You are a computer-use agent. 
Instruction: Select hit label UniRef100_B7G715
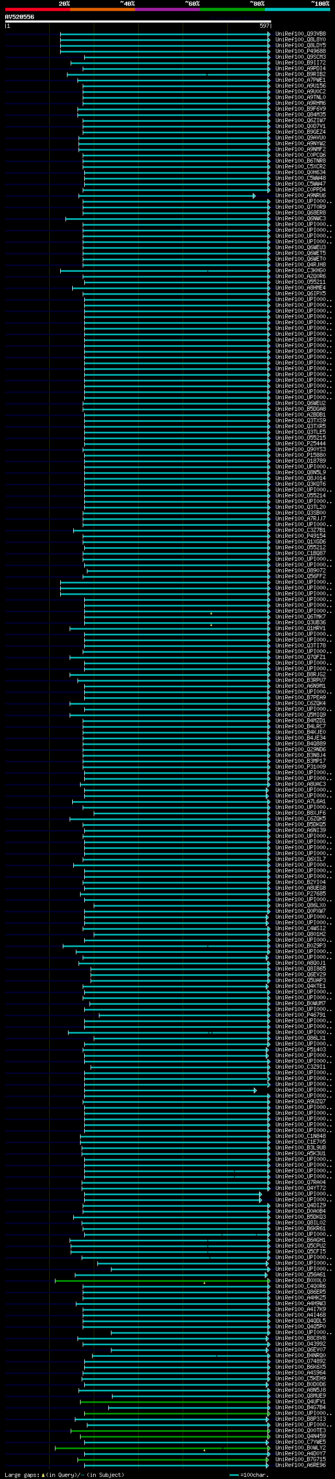pyautogui.click(x=300, y=1459)
